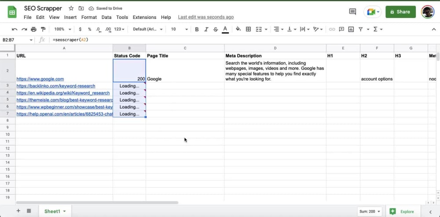The width and height of the screenshot is (440, 217).
Task: Decrease decimal places
Action: pos(98,29)
